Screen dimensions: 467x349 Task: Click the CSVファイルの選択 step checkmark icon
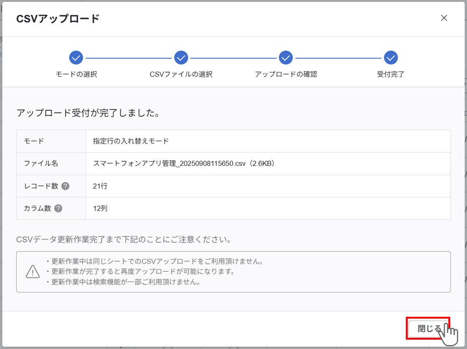tap(181, 58)
